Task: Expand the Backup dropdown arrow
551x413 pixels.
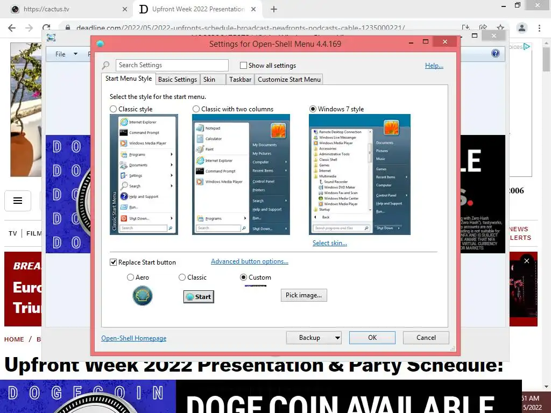Action: pyautogui.click(x=337, y=338)
